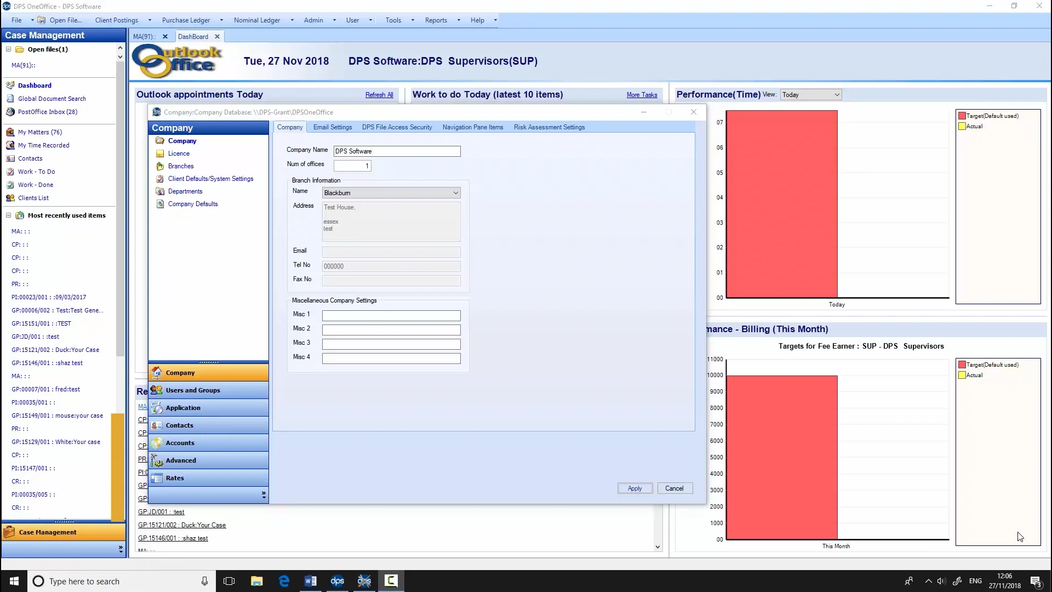Launch Microsoft Word from taskbar
The height and width of the screenshot is (592, 1052).
coord(310,581)
